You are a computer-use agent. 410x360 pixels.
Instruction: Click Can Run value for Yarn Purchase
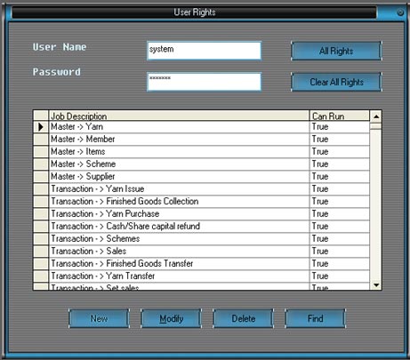pos(340,214)
